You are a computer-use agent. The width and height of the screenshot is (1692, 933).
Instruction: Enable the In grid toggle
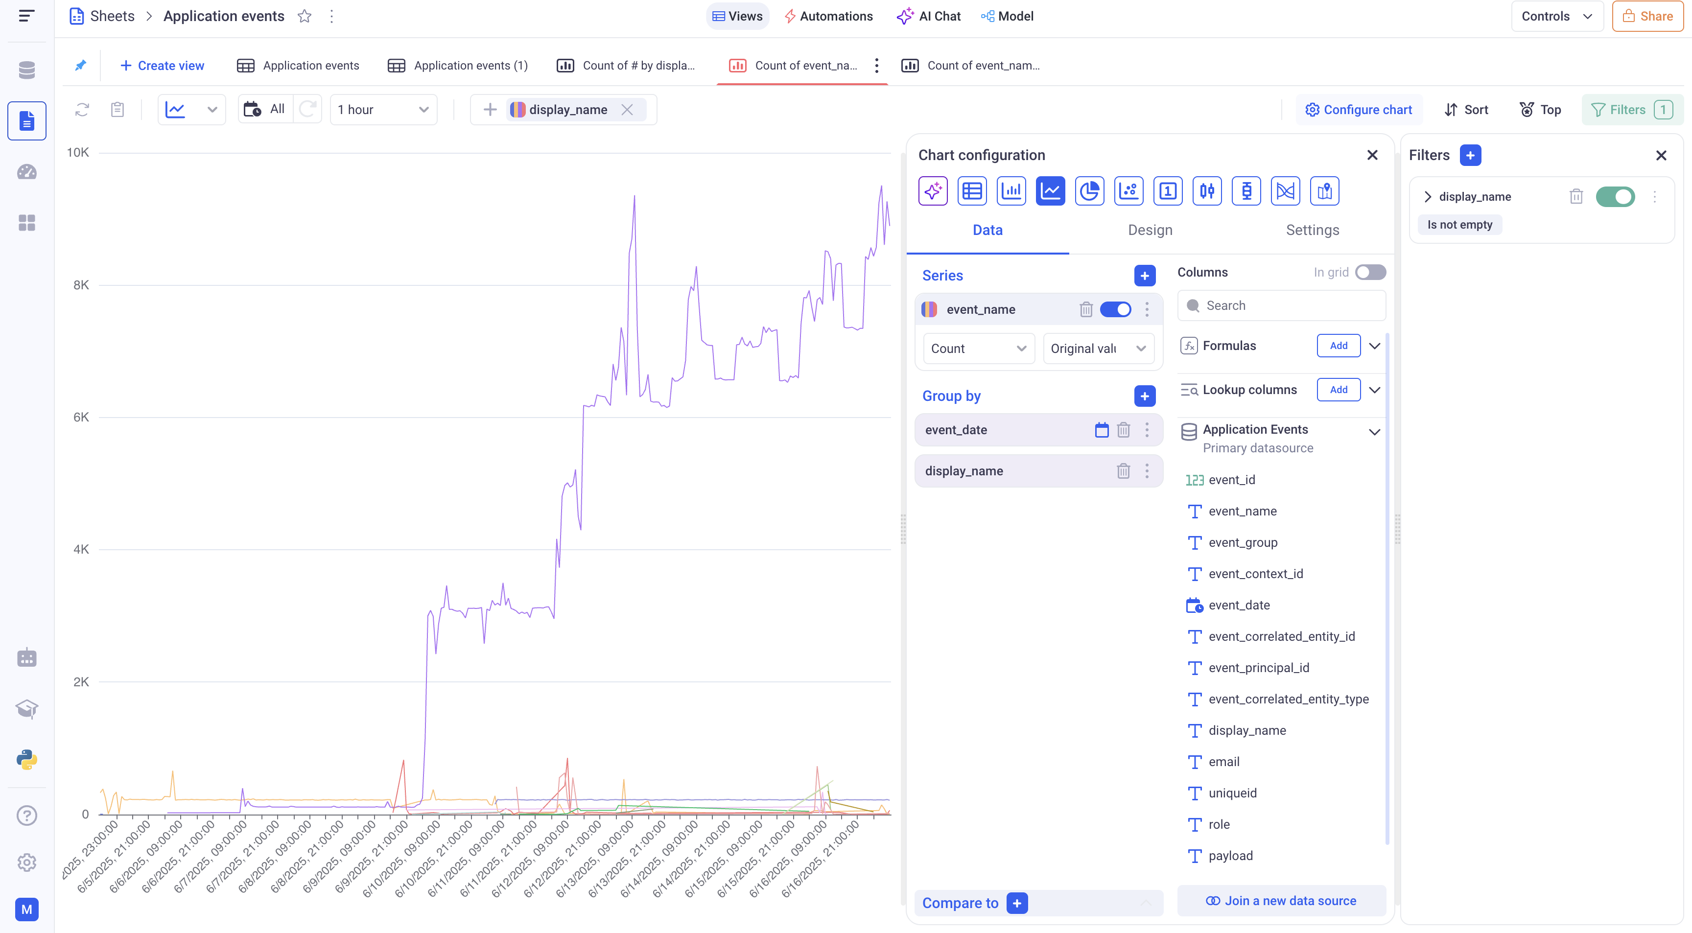tap(1370, 272)
